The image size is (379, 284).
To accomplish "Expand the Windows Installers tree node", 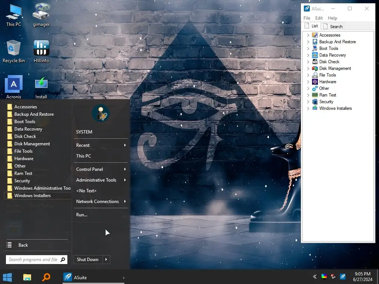I will [308, 108].
